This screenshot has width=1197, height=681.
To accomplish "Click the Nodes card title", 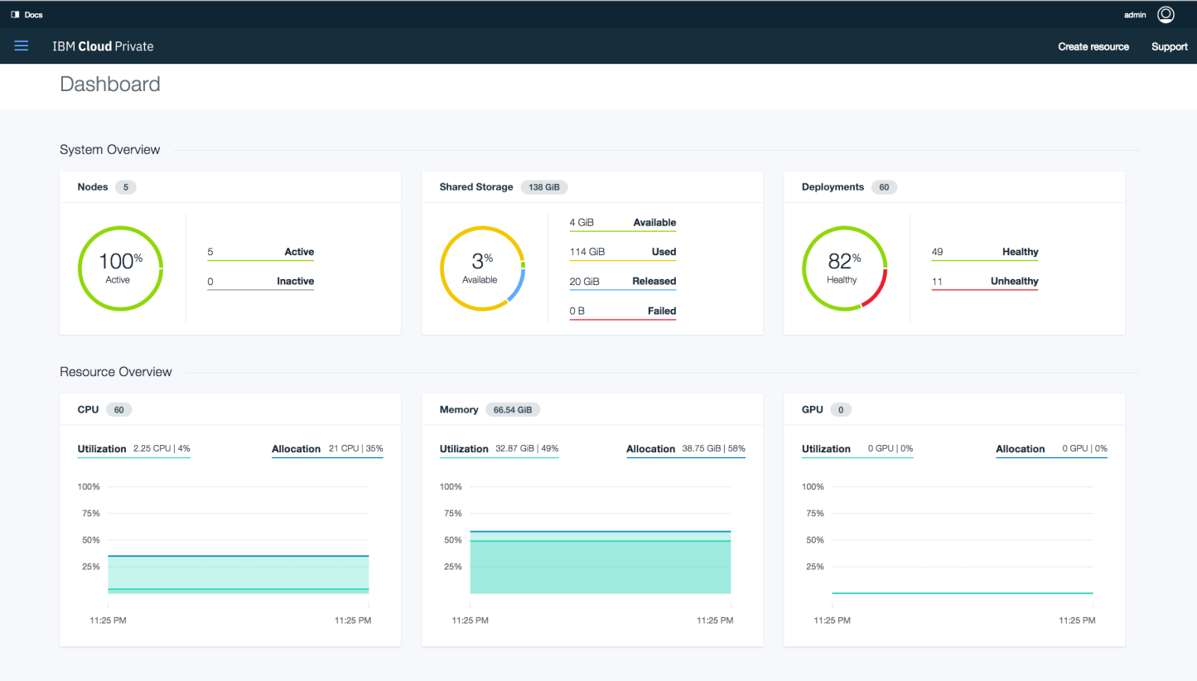I will point(93,187).
